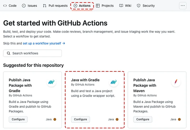Click Gradle elephant icon on Java with Gradle card
Viewport: 190px width, 130px height.
[114, 82]
